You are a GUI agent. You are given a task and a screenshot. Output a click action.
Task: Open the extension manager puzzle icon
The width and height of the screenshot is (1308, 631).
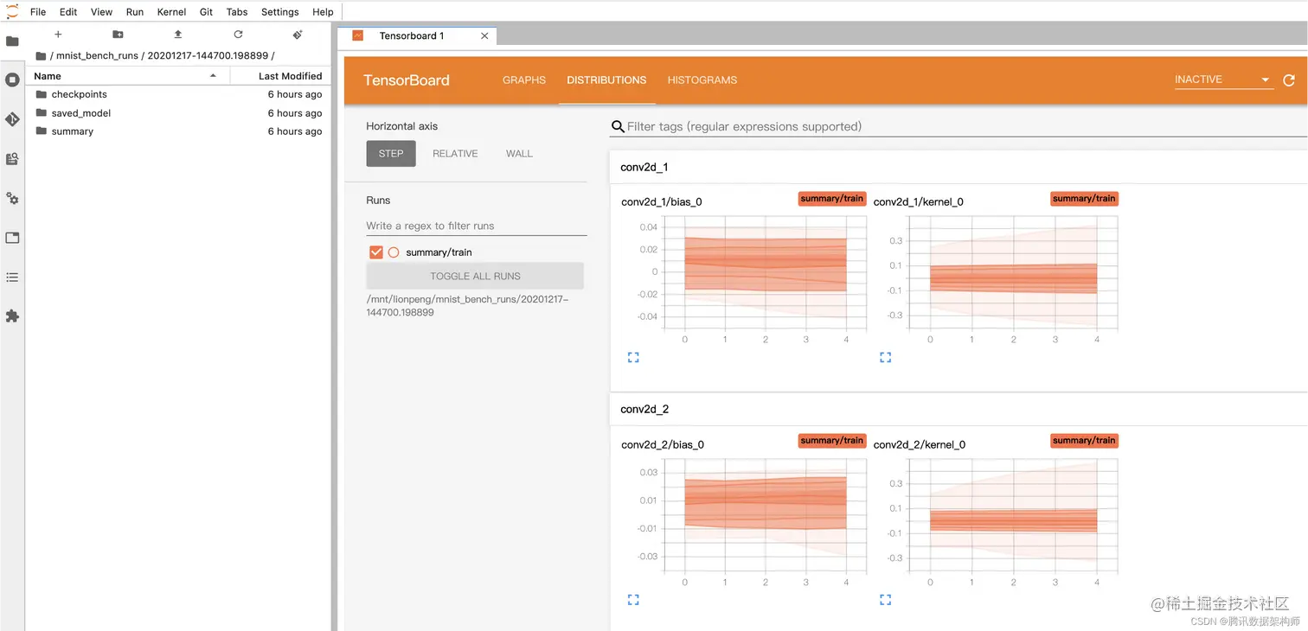coord(12,316)
